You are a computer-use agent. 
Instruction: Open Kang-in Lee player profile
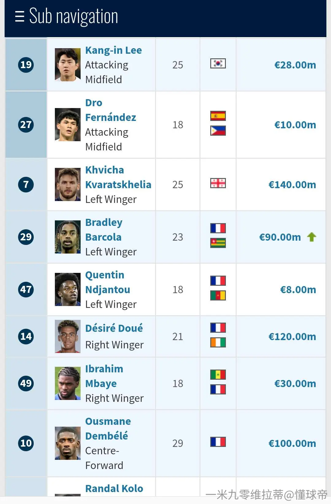[113, 50]
